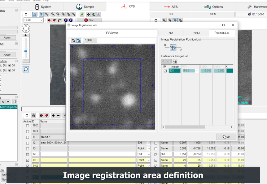Click the plus zoom-in button above slider
This screenshot has height=184, width=267.
pos(26,35)
